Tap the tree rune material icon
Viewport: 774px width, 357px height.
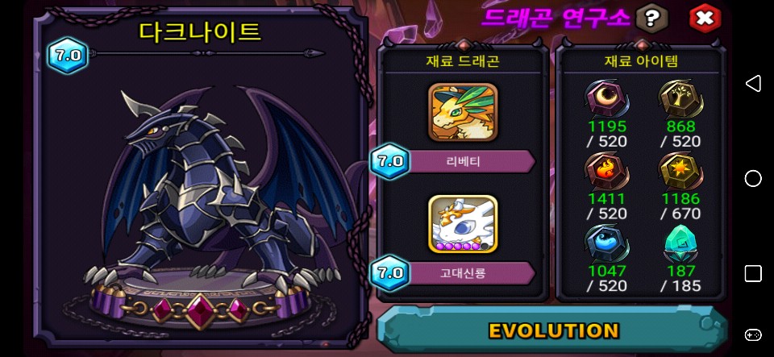(x=680, y=98)
